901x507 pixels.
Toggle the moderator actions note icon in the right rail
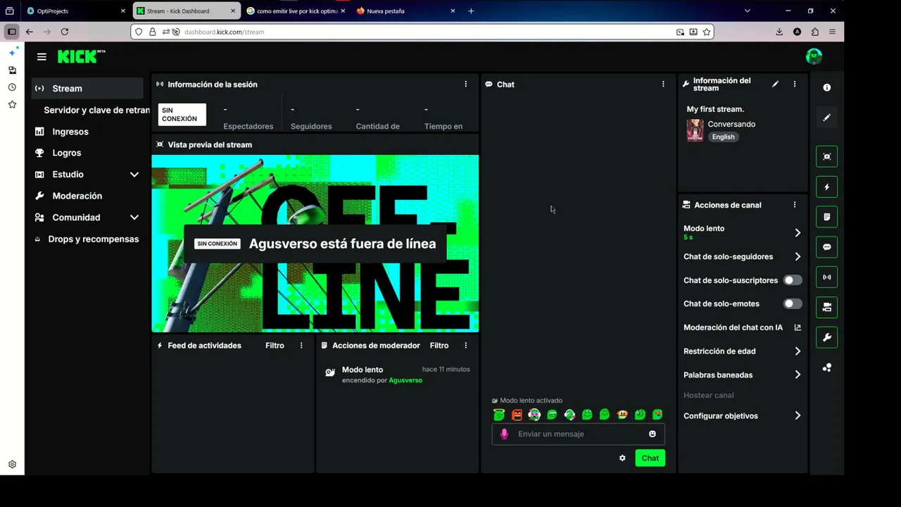coord(827,217)
